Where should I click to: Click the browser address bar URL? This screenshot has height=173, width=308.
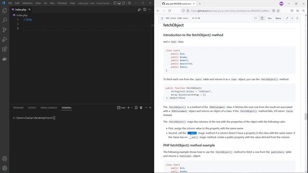(230, 11)
